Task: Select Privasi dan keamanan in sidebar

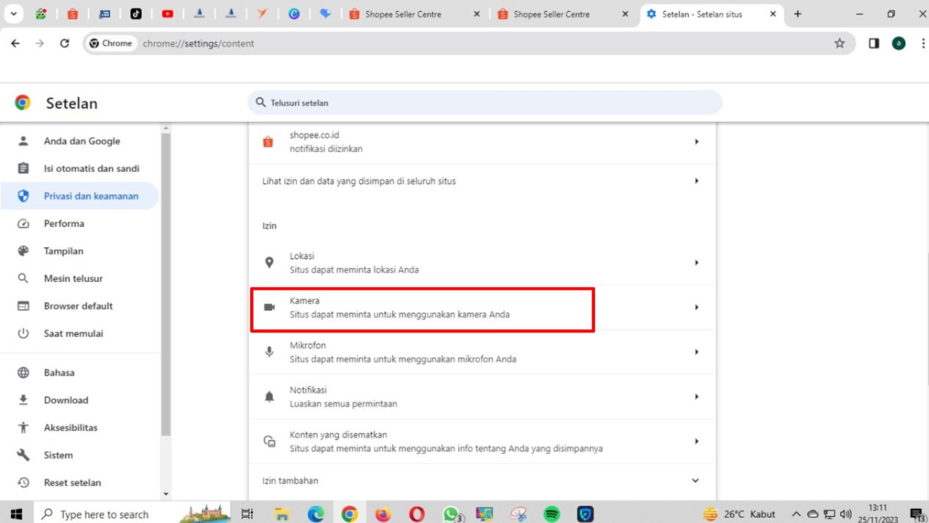Action: click(91, 196)
